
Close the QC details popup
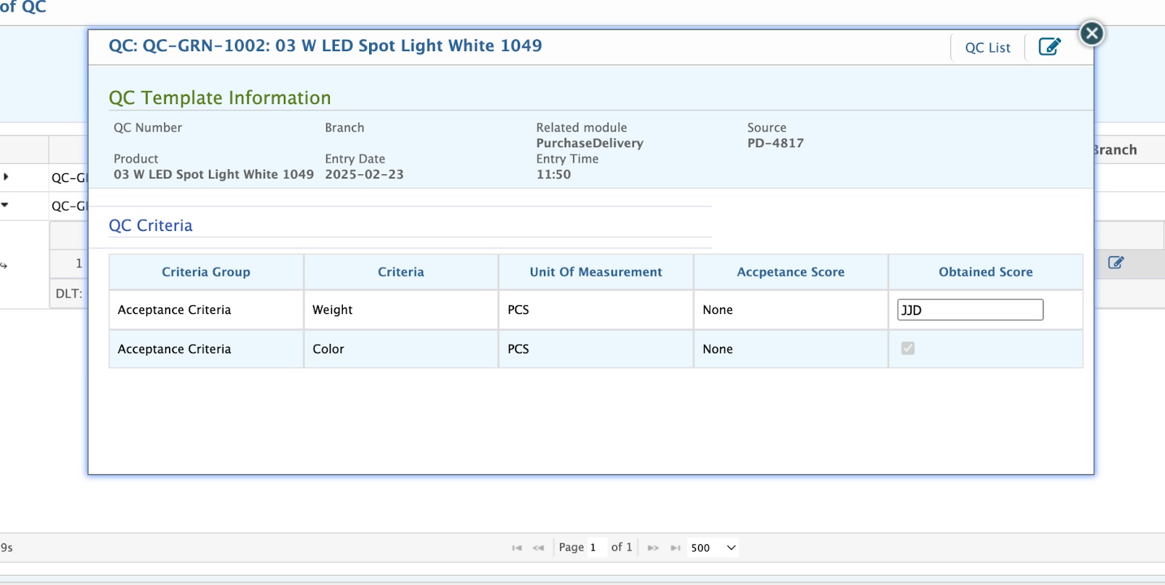(1091, 34)
